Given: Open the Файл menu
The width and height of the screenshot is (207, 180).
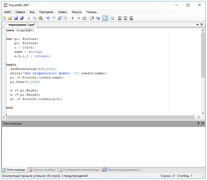Looking at the screenshot, I should pos(8,12).
